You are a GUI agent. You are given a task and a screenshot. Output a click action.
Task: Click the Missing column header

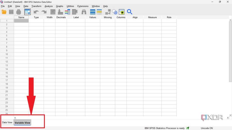coord(108,17)
